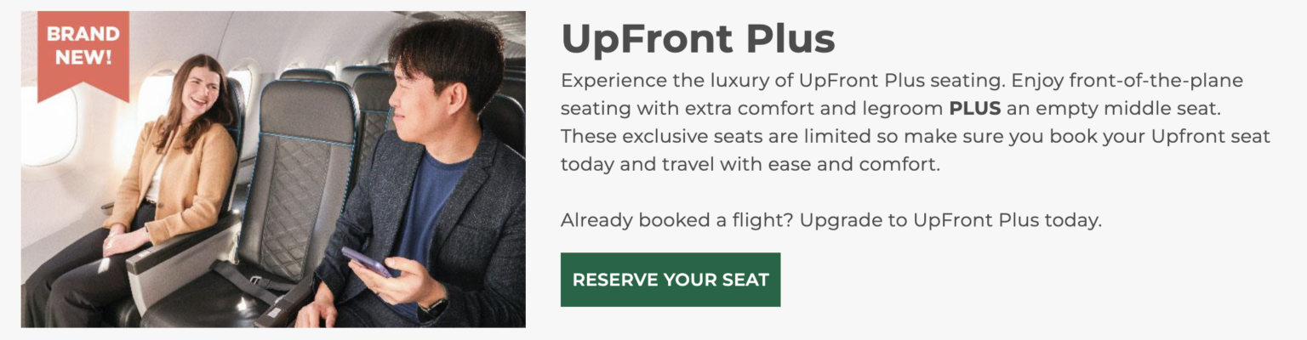The image size is (1307, 340).
Task: Click the Reserve Your Seat button
Action: coord(670,280)
